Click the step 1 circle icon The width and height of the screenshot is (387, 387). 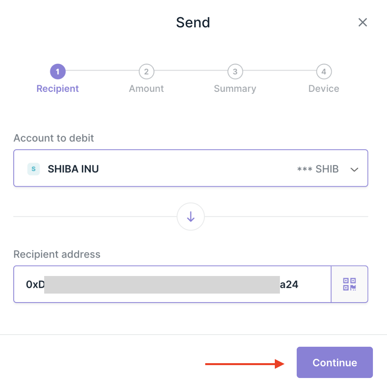58,72
